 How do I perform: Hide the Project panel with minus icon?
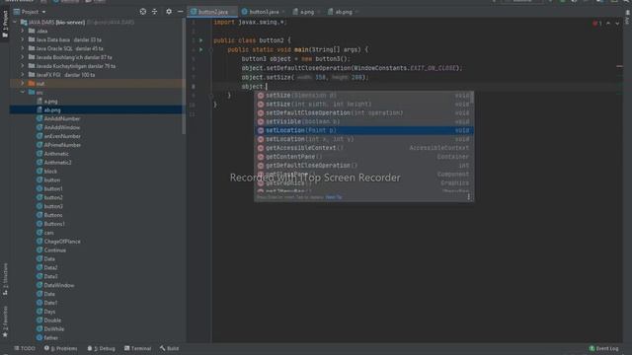pos(180,12)
